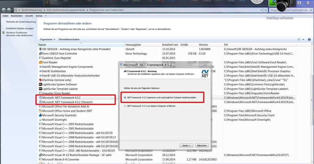Screen dimensions: 314x164
Task: Open the Extras menu
Action: [39, 16]
